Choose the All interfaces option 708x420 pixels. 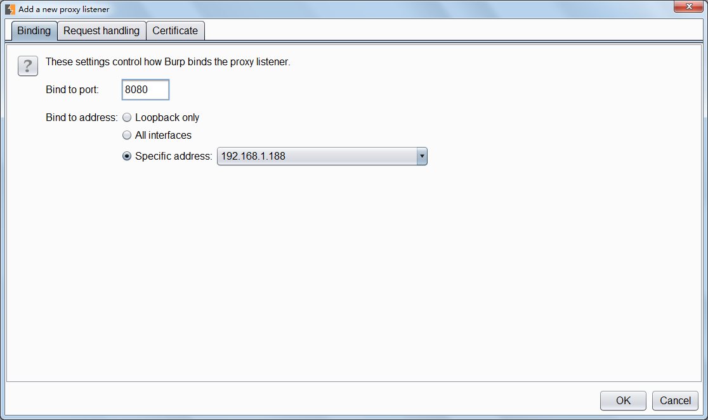click(x=127, y=136)
